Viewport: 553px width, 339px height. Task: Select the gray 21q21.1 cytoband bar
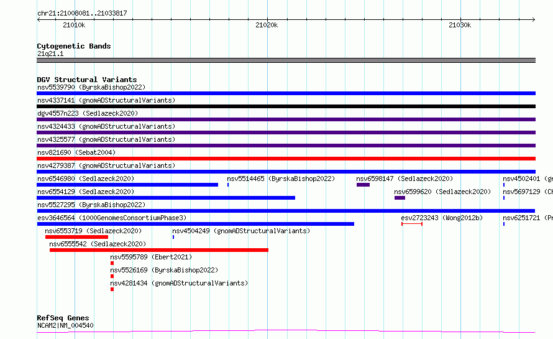[286, 60]
